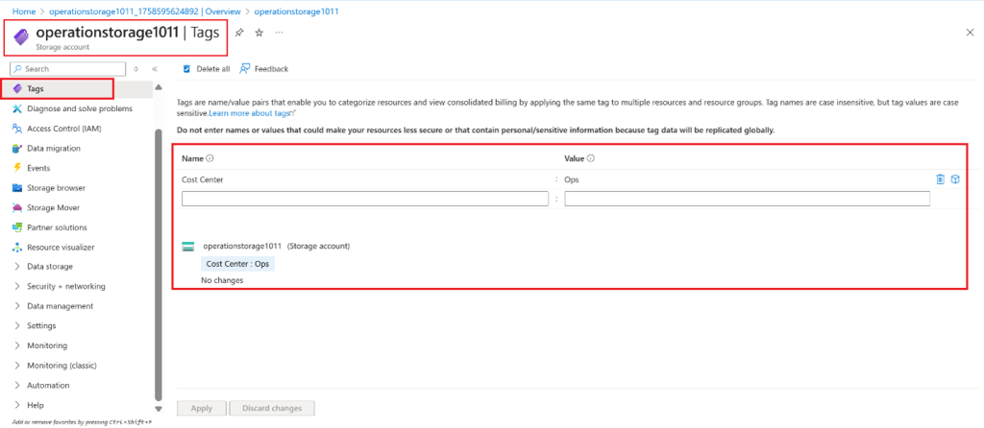984x428 pixels.
Task: Click the cube icon on the Cost Center row
Action: click(955, 179)
